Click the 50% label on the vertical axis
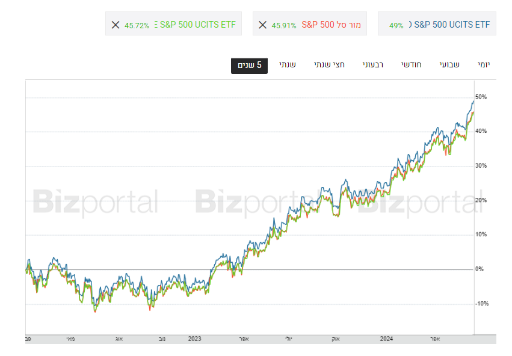Viewport: 512px width, 356px height. pos(481,97)
